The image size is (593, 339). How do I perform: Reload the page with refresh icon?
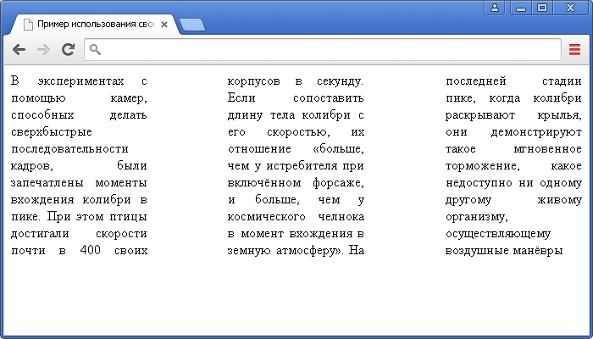[68, 49]
